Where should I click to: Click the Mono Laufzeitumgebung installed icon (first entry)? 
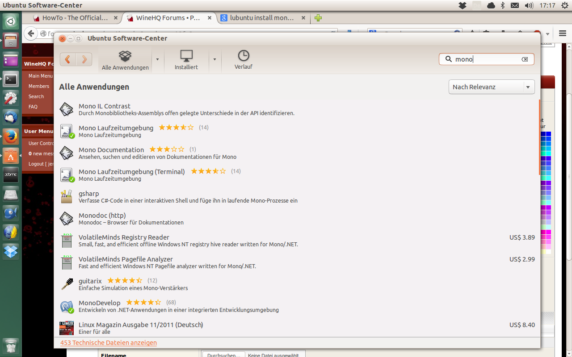tap(67, 131)
